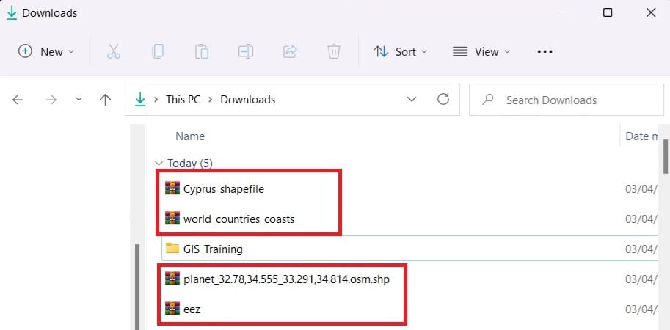The image size is (670, 330).
Task: Open the See more three-dots menu
Action: 544,51
